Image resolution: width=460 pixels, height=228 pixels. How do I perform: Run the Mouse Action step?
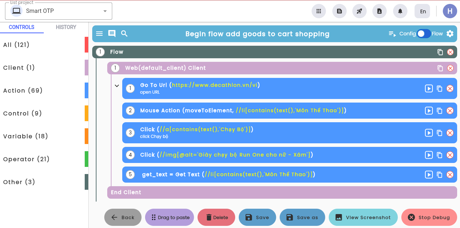[x=429, y=111]
